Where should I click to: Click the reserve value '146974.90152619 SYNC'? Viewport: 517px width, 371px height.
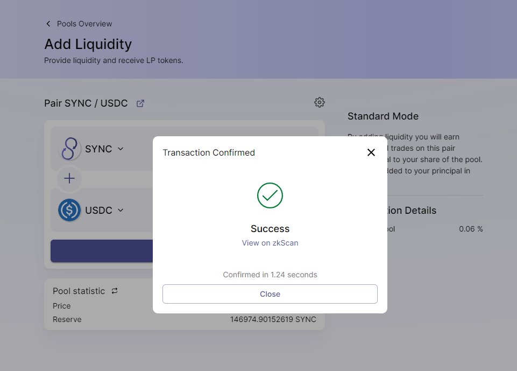coord(273,319)
